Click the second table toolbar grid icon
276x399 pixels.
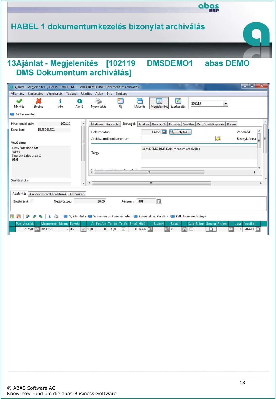(x=18, y=216)
